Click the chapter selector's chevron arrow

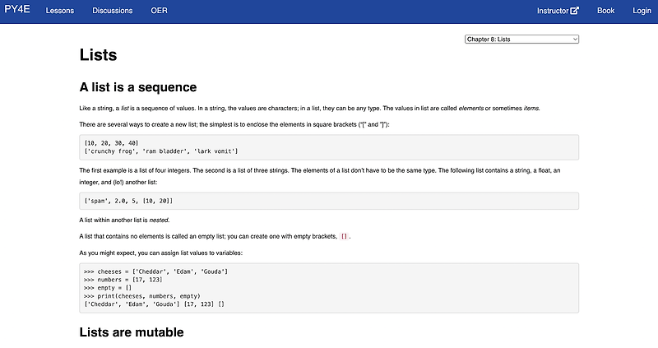575,39
